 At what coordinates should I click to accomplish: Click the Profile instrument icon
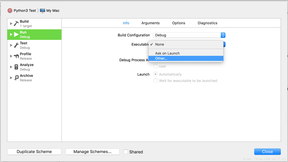click(16, 56)
